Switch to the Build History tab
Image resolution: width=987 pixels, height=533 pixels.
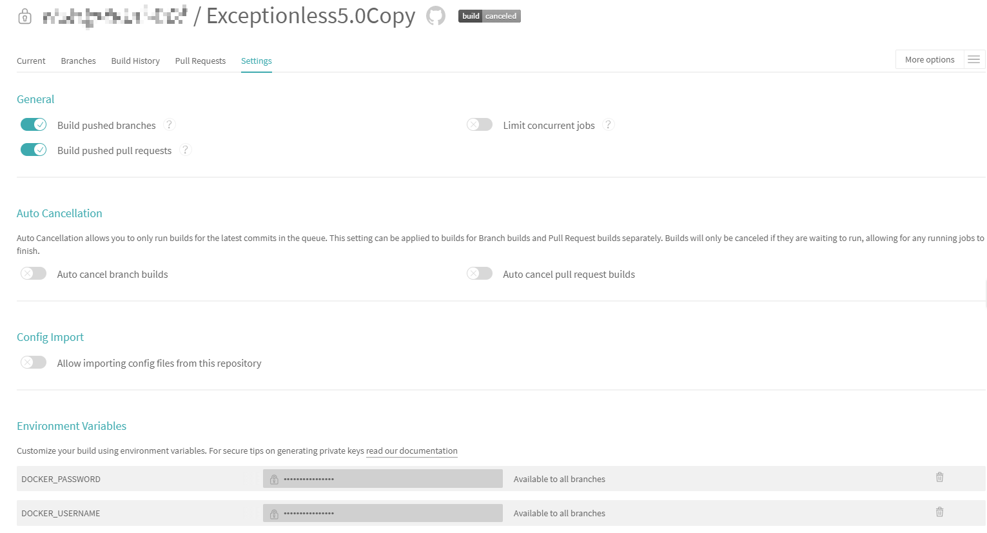135,61
